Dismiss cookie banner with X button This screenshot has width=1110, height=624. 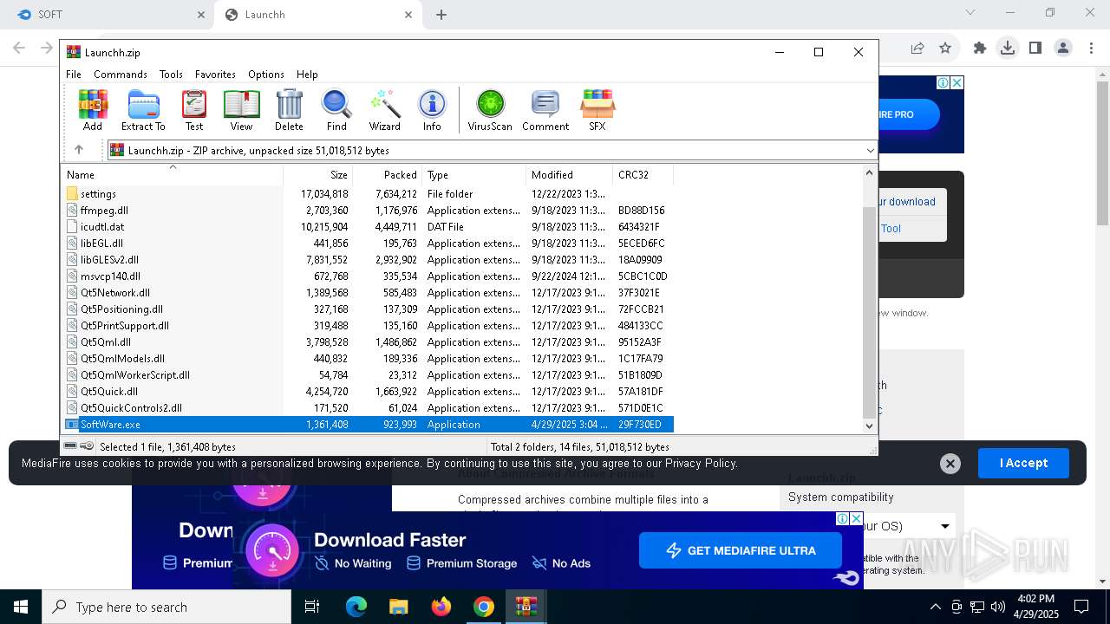[950, 464]
